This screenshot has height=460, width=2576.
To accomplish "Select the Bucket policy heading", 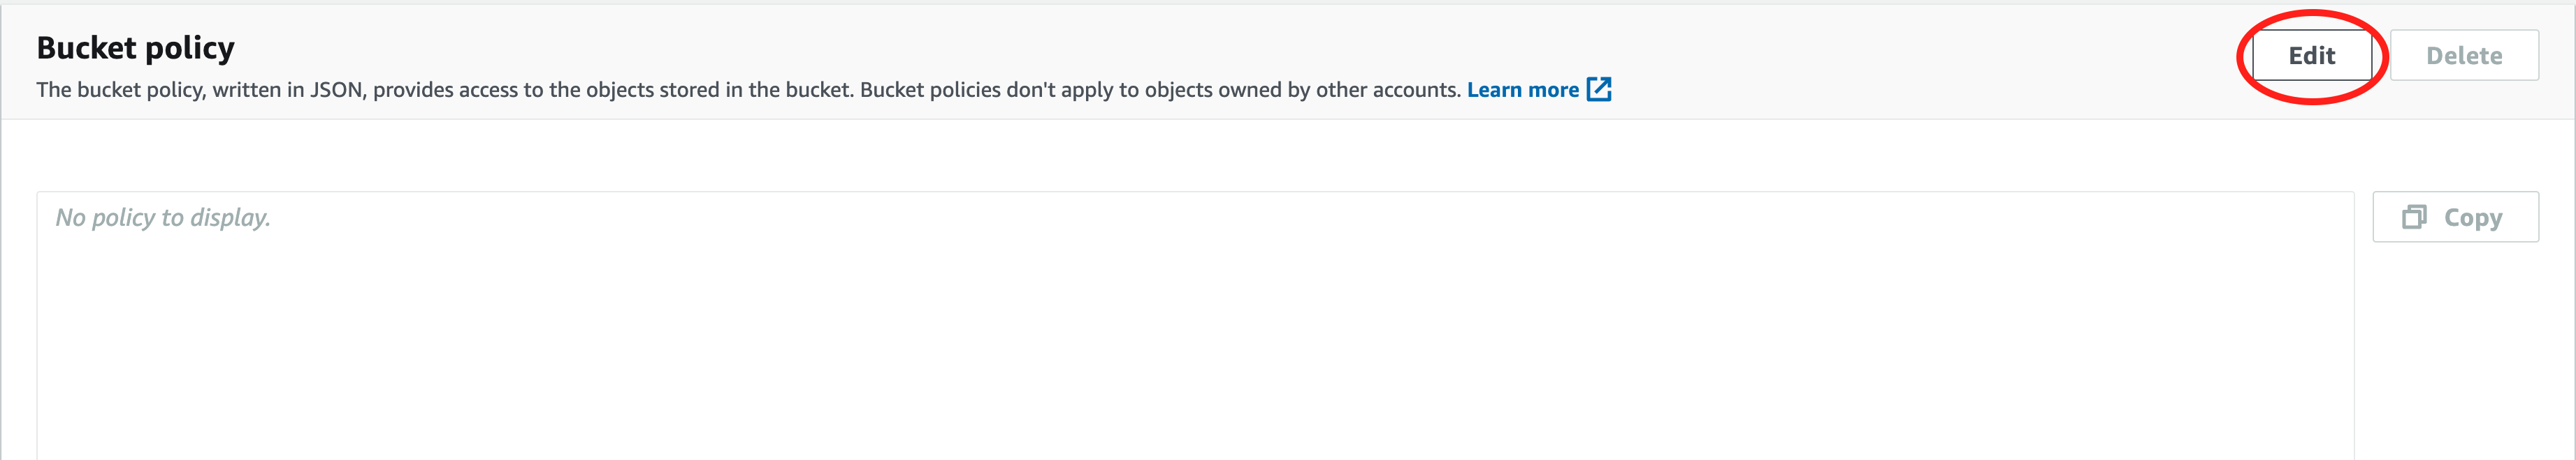I will pos(136,48).
